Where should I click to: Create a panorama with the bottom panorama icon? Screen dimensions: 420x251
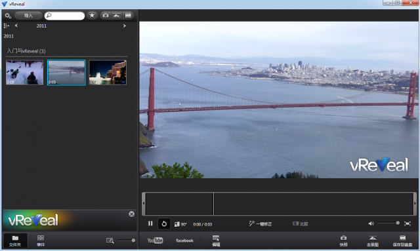coord(373,241)
